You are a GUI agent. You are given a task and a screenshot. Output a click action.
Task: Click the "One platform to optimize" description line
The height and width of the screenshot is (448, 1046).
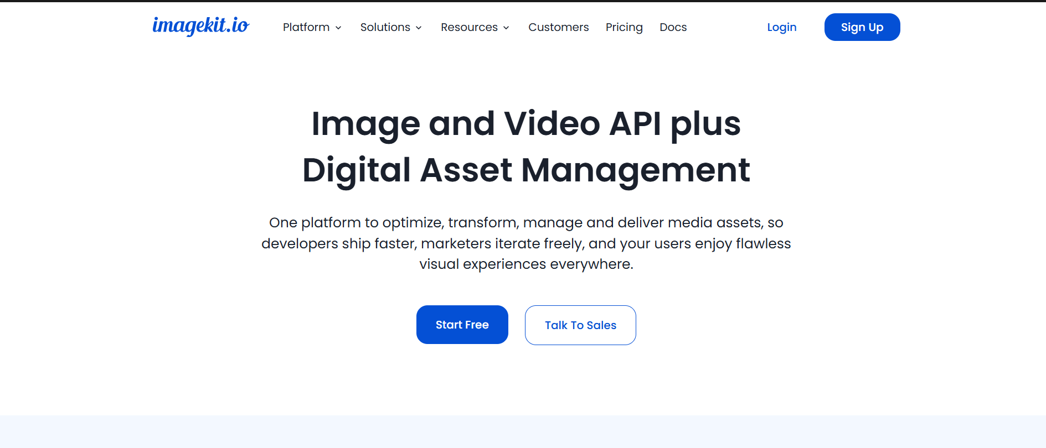click(525, 222)
